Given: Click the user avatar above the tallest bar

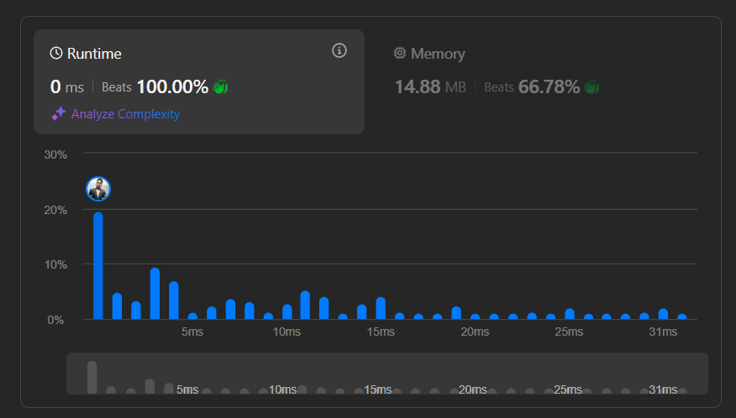Looking at the screenshot, I should (98, 190).
